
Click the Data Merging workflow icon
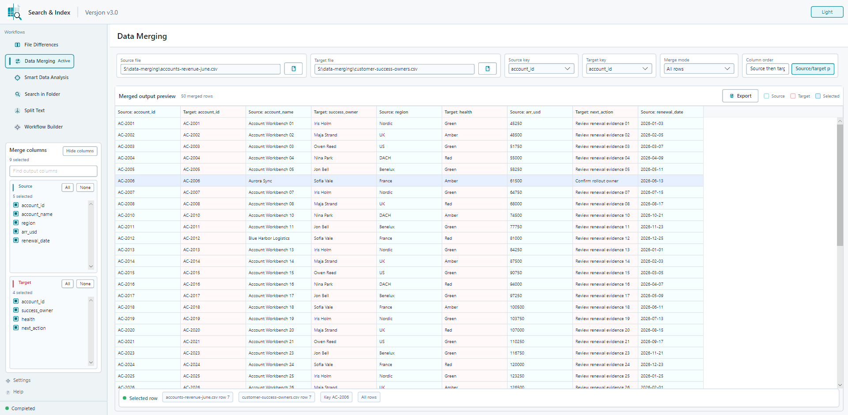18,61
